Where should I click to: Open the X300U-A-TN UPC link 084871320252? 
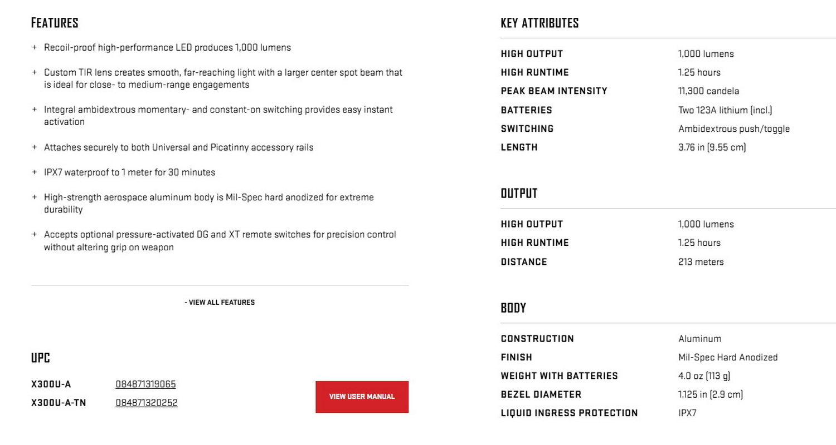[x=147, y=403]
